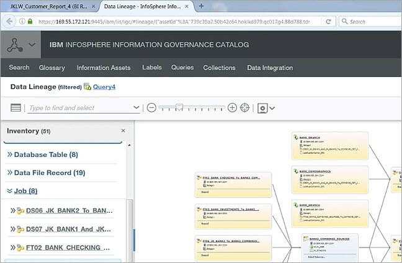Expand the dropdown arrow beside the launcher icon
This screenshot has width=402, height=263.
coord(32,45)
